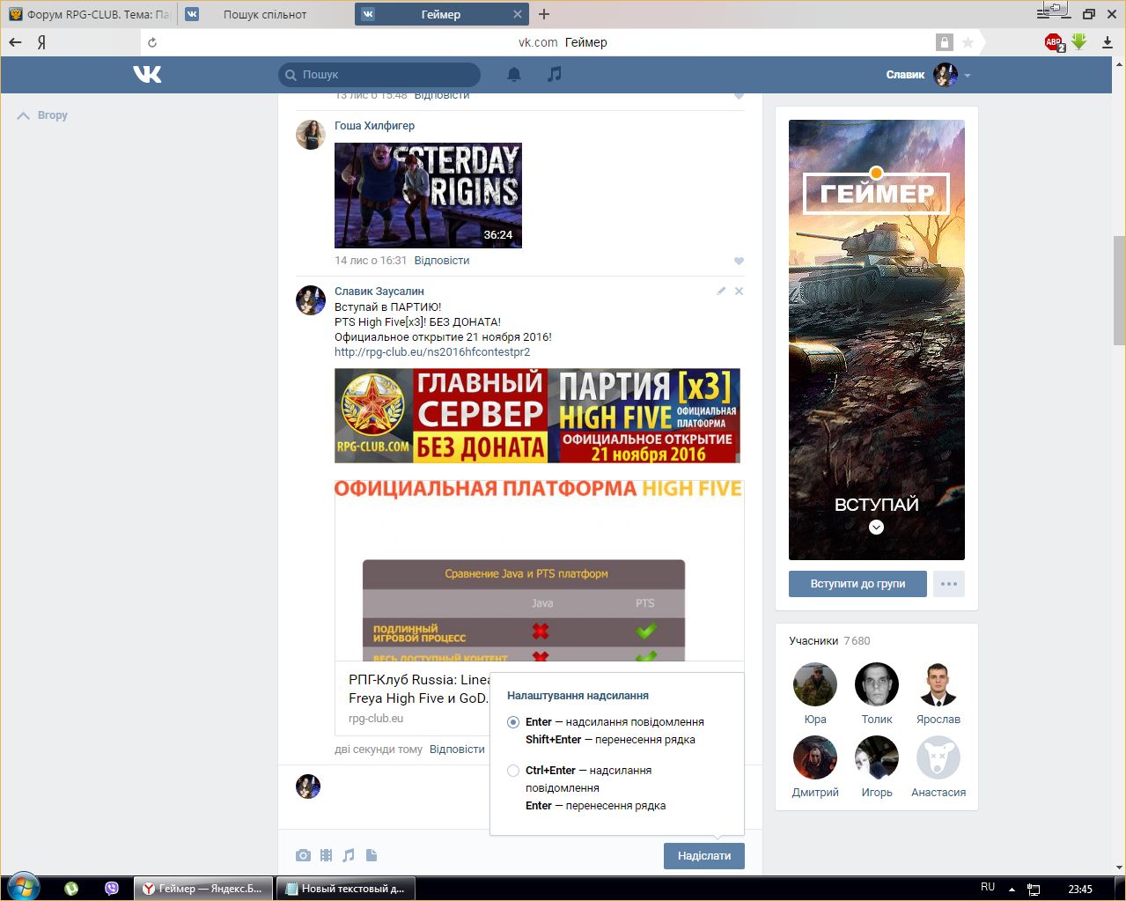Click the RU language indicator in the tray
The image size is (1126, 901).
(988, 887)
